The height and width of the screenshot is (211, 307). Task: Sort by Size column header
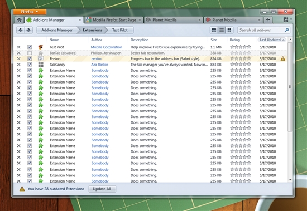[214, 40]
